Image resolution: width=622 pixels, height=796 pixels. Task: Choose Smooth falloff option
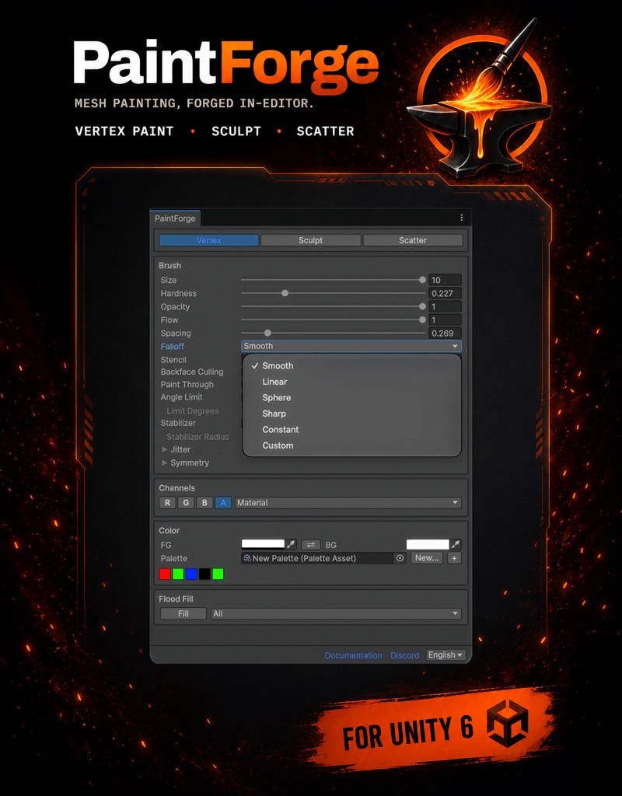[352, 365]
